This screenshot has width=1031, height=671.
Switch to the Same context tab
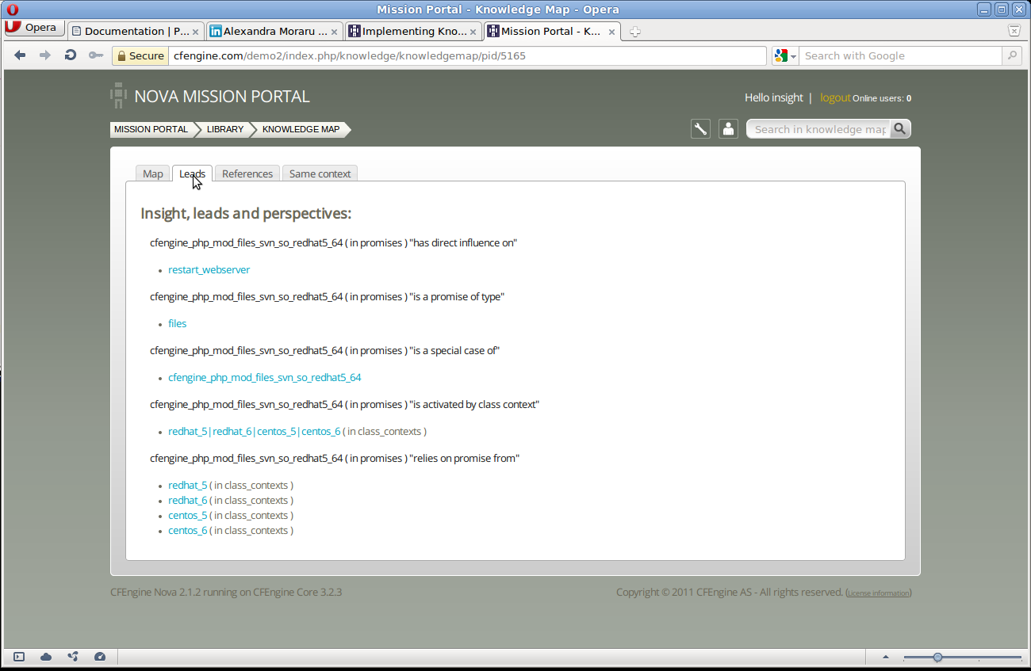320,173
